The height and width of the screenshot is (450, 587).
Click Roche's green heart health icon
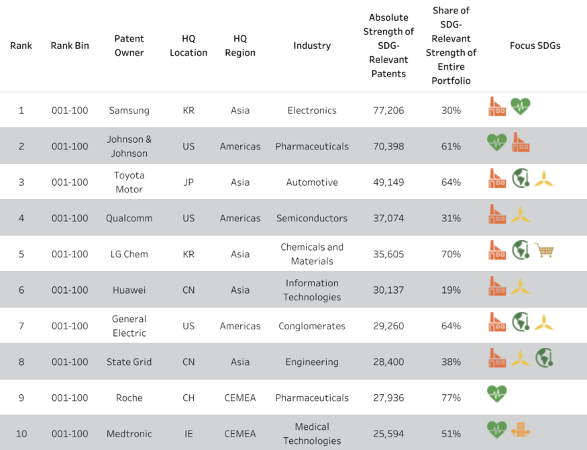click(497, 394)
